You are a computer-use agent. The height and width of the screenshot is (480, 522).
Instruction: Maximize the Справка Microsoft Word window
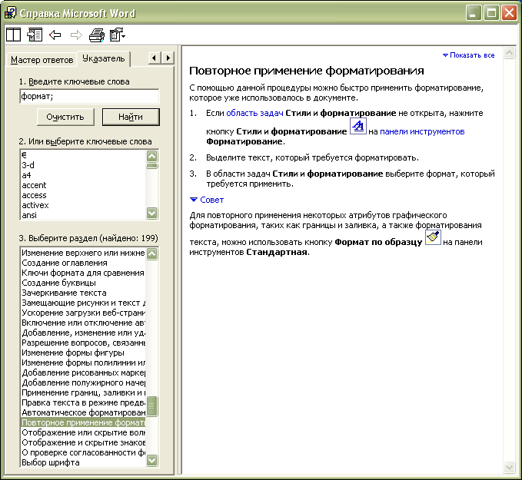pyautogui.click(x=491, y=13)
